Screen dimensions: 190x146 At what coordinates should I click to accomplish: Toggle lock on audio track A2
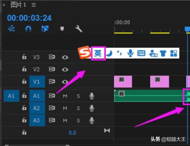click(x=24, y=108)
